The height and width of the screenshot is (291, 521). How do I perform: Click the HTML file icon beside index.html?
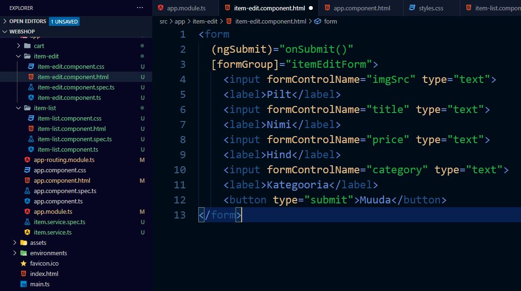23,274
